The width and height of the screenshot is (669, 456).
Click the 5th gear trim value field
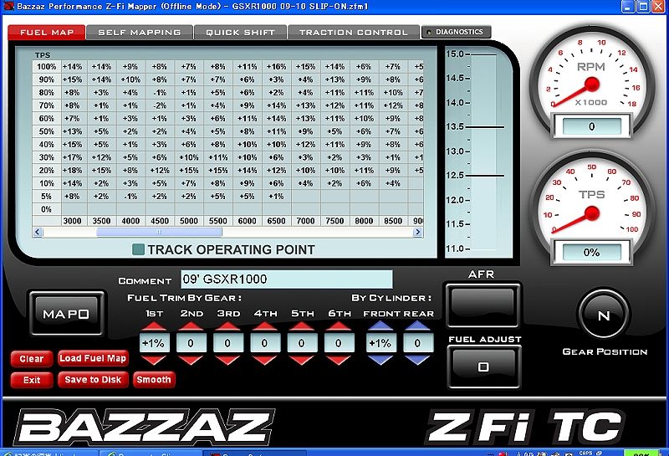coord(302,343)
